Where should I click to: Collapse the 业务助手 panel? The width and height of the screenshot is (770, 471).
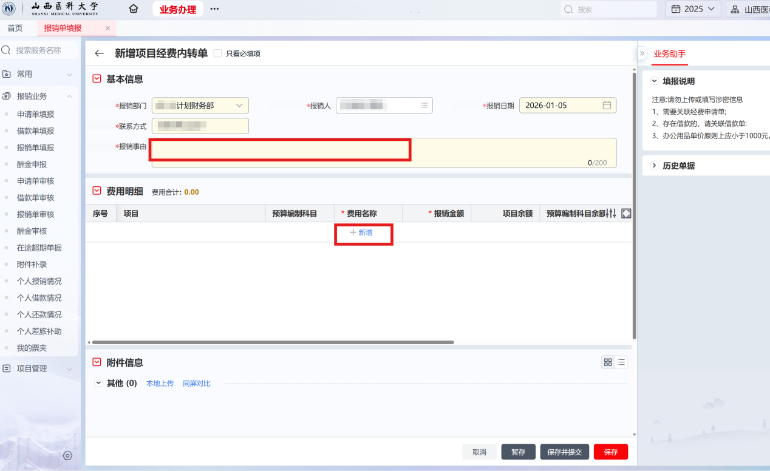click(x=642, y=53)
